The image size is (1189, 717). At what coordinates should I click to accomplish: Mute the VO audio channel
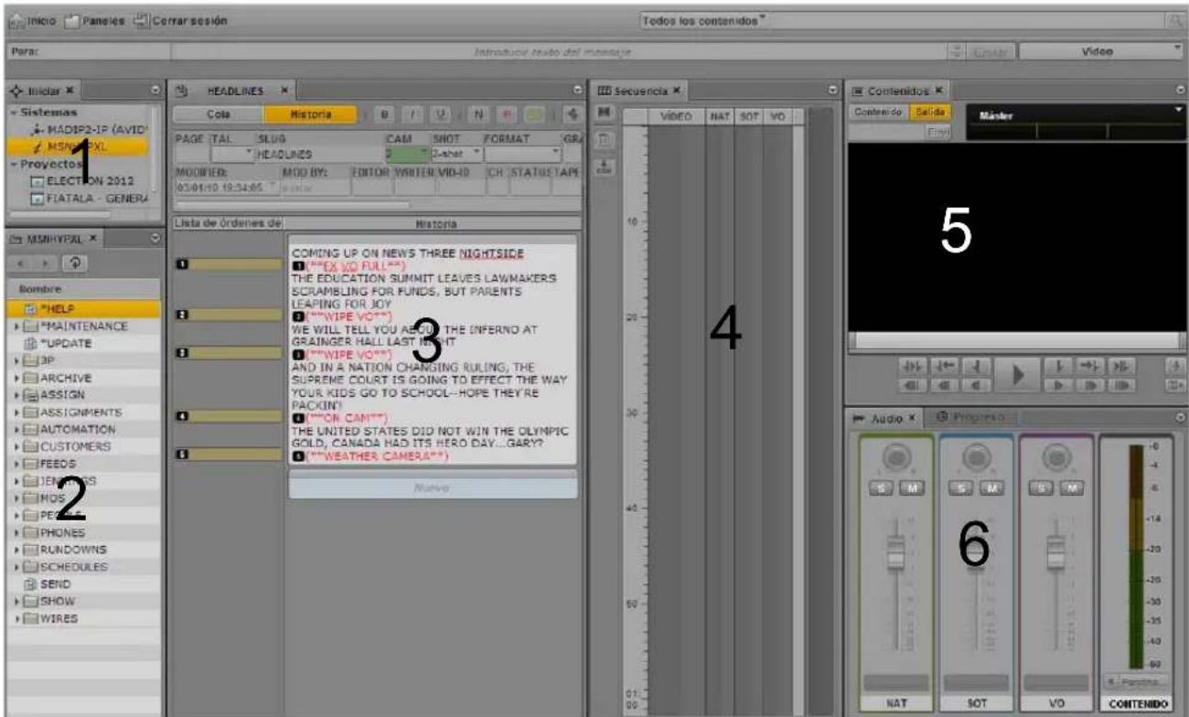coord(1072,487)
